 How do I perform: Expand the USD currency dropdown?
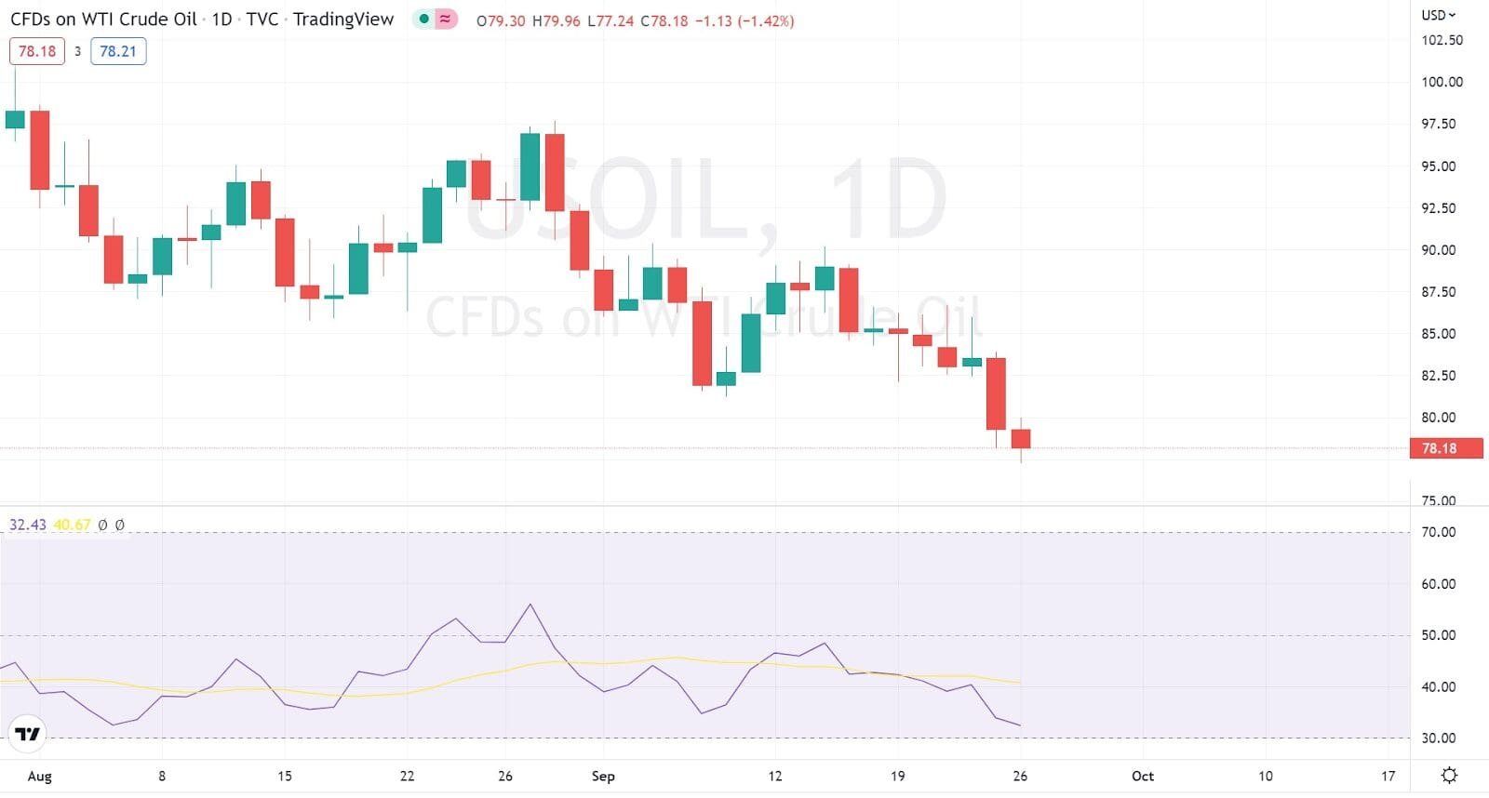[1438, 15]
